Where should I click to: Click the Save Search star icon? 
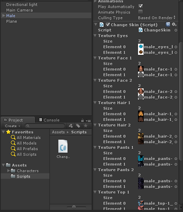point(85,126)
